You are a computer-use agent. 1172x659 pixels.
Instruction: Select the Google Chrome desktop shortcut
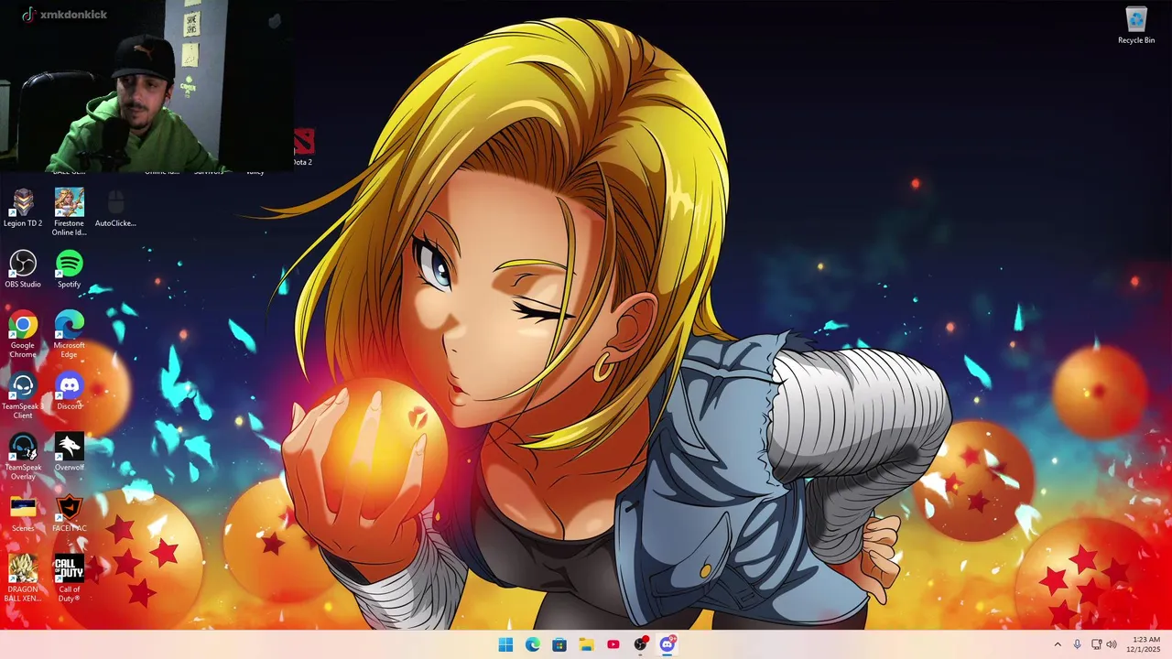23,334
